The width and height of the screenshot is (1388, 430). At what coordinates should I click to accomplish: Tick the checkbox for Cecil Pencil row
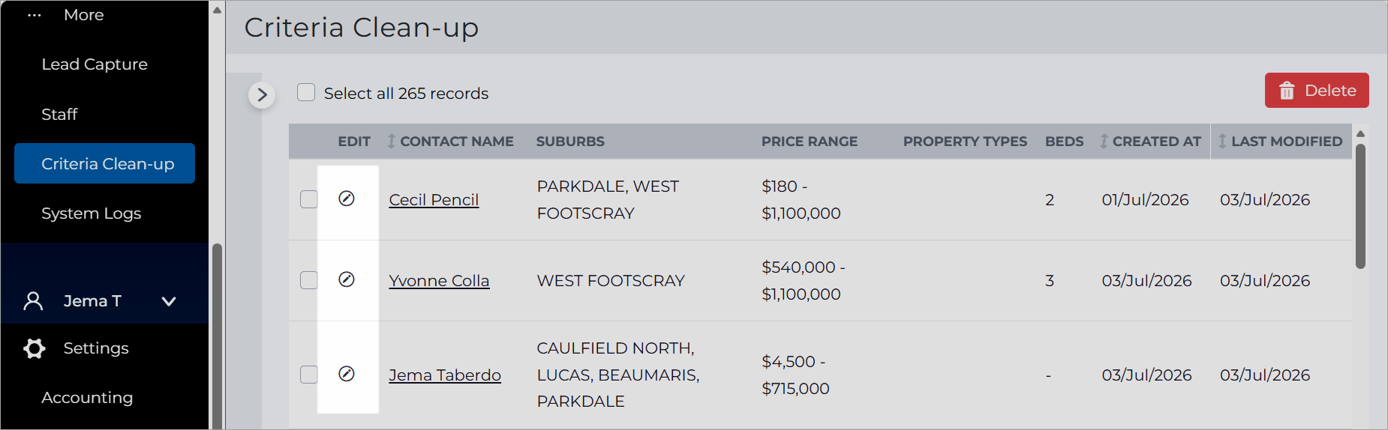(x=309, y=199)
